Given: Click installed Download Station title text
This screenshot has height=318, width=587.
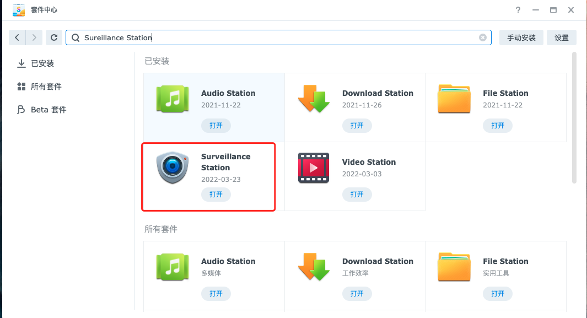Looking at the screenshot, I should (x=378, y=93).
